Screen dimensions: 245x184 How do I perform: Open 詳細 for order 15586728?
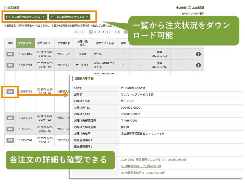click(x=10, y=91)
